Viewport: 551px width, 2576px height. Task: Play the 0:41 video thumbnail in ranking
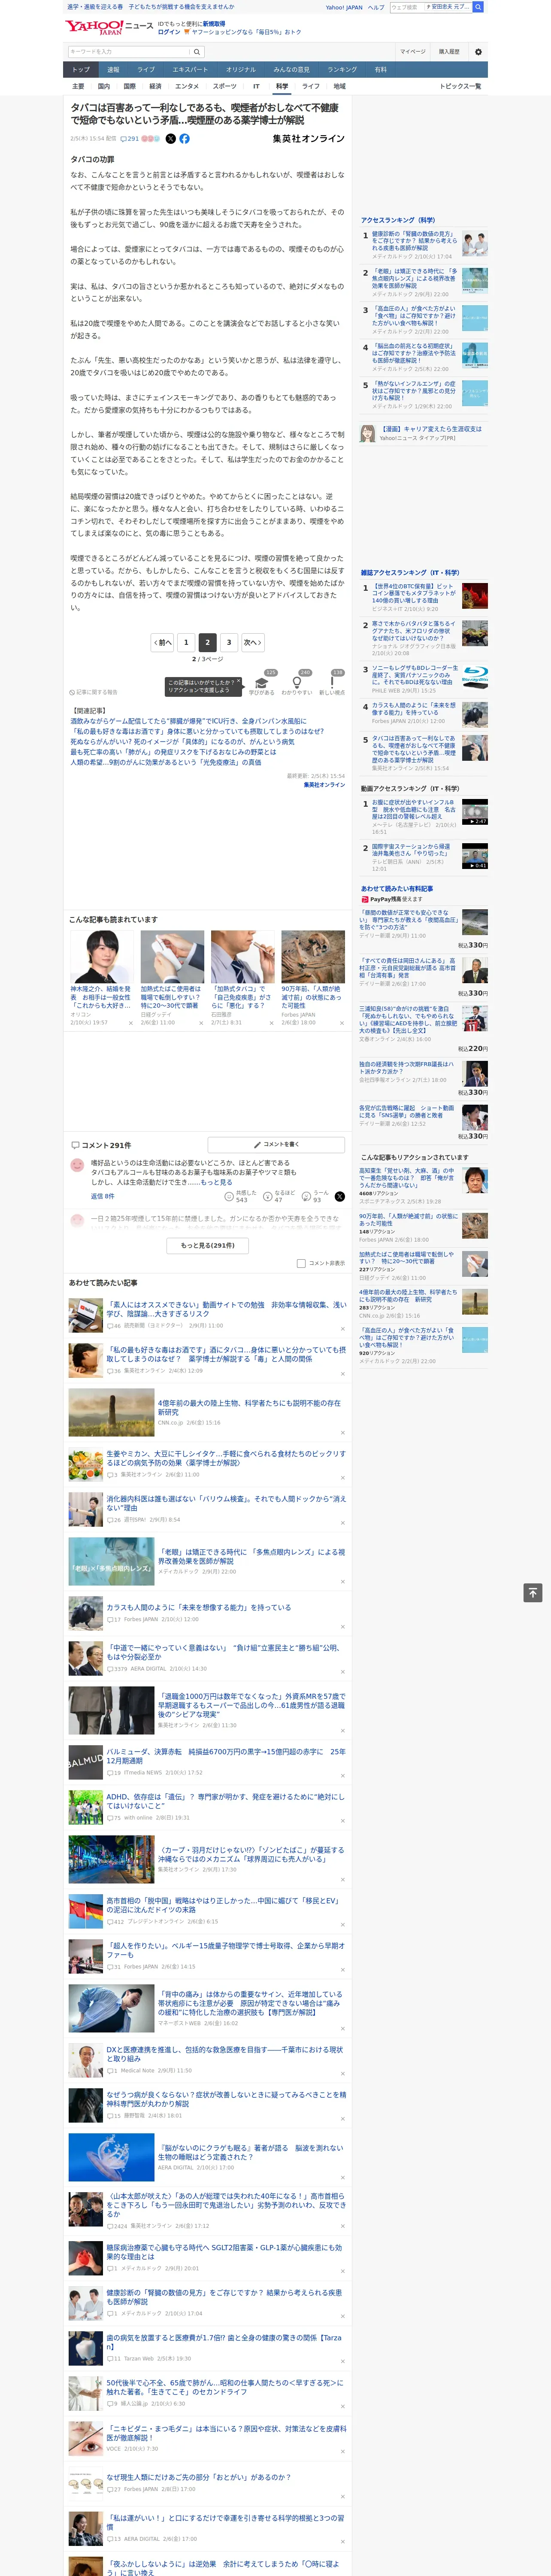(475, 856)
